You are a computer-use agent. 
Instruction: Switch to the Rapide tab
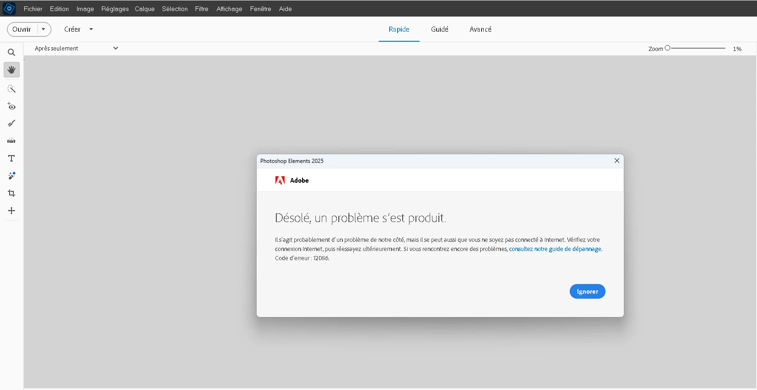coord(399,29)
